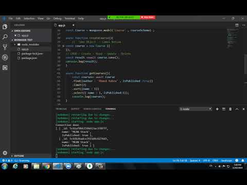Image resolution: width=247 pixels, height=185 pixels.
Task: Open the editor More Actions ellipsis
Action: (243, 25)
